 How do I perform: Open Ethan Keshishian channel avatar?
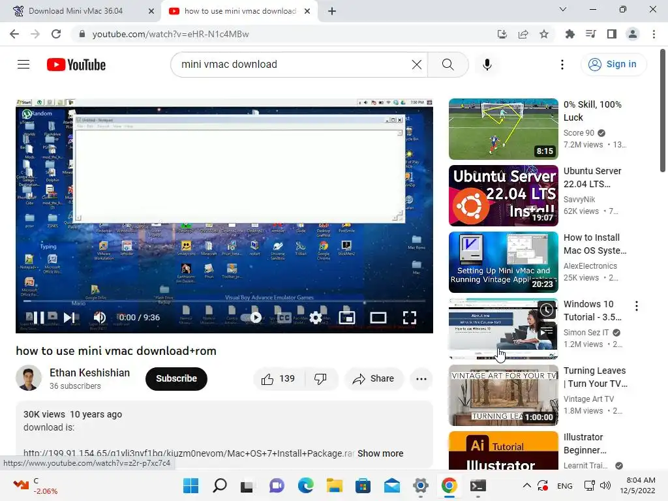[x=29, y=378]
